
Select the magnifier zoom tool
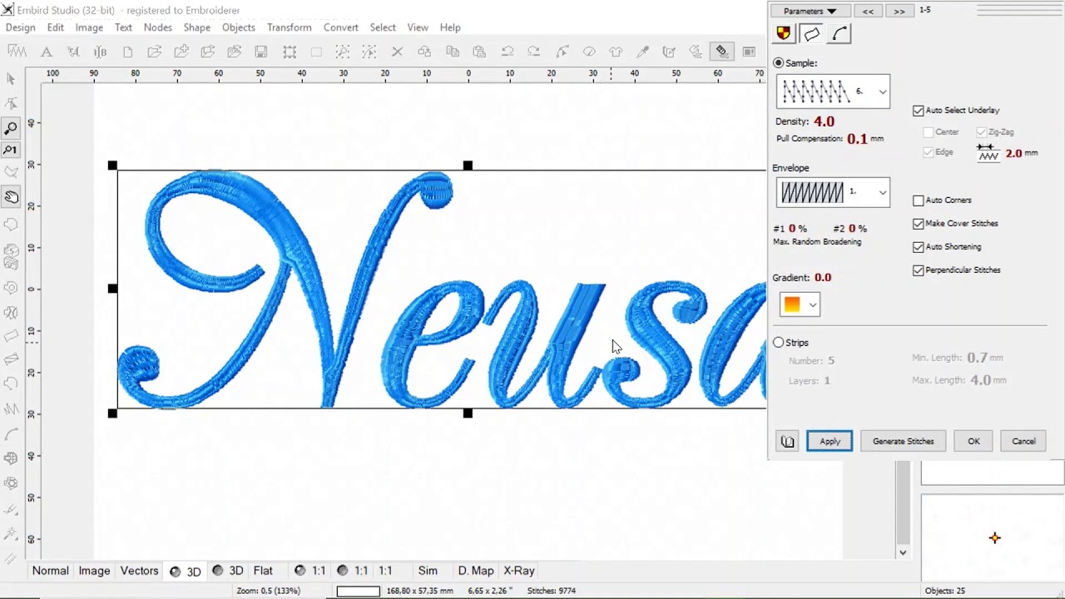tap(11, 128)
